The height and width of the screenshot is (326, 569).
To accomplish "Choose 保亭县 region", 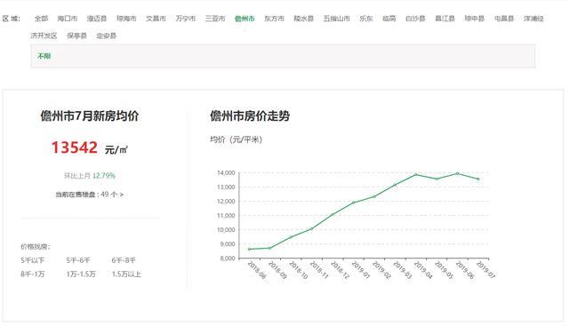I will [77, 36].
